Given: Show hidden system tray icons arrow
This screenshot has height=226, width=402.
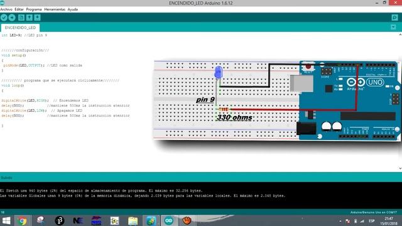Looking at the screenshot, I should [340, 221].
